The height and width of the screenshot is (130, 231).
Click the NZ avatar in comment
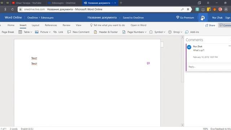tap(189, 47)
